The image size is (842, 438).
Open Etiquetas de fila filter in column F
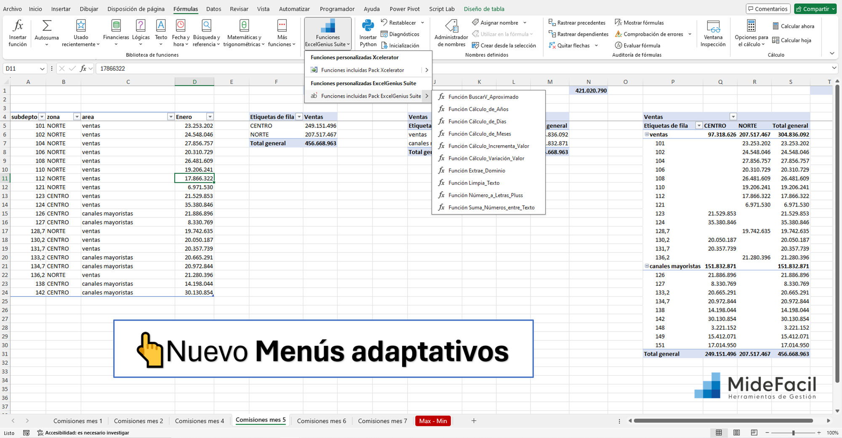(299, 117)
